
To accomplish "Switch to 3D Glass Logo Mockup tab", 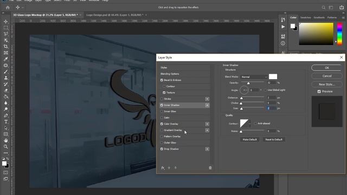I will [46, 15].
